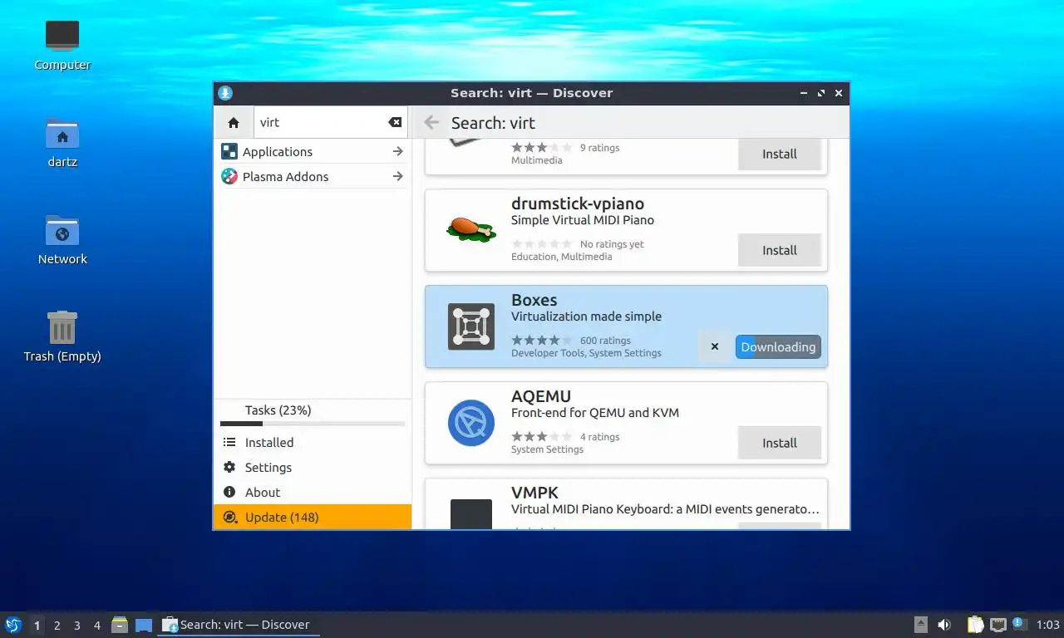Click 'Education, Multimedia' category text
This screenshot has width=1064, height=638.
tap(561, 257)
